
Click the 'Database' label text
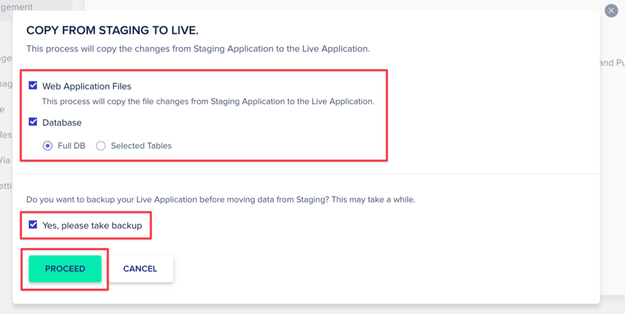(62, 123)
